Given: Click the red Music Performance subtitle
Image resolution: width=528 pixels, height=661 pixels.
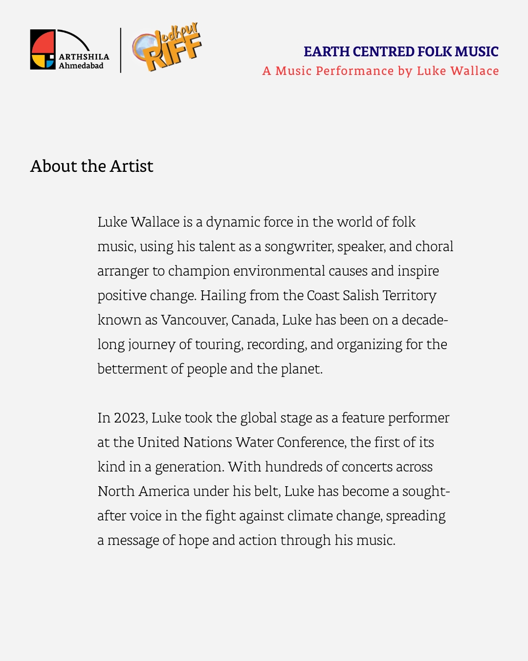Looking at the screenshot, I should (x=380, y=71).
